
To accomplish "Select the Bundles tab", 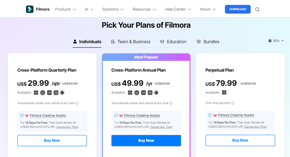I will [x=208, y=42].
